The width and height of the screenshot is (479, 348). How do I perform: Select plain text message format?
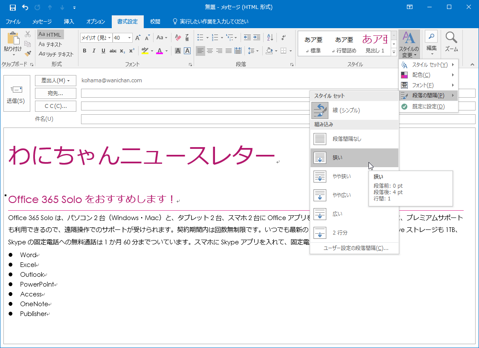(x=50, y=44)
